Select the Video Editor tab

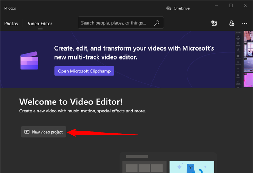pyautogui.click(x=40, y=24)
